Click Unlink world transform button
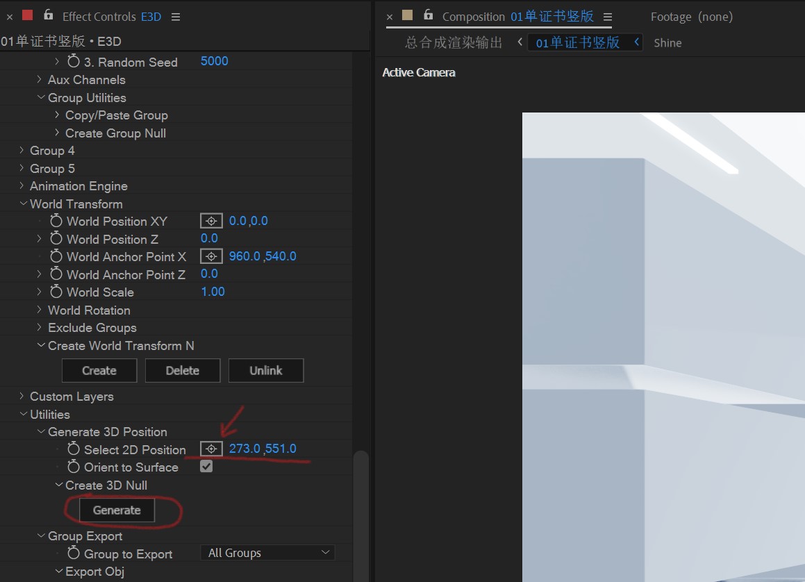Screen dimensions: 805x582 [x=266, y=371]
